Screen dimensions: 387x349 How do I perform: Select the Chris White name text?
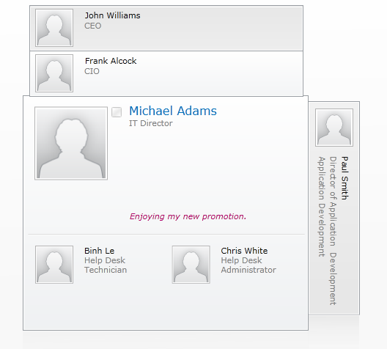tap(244, 251)
